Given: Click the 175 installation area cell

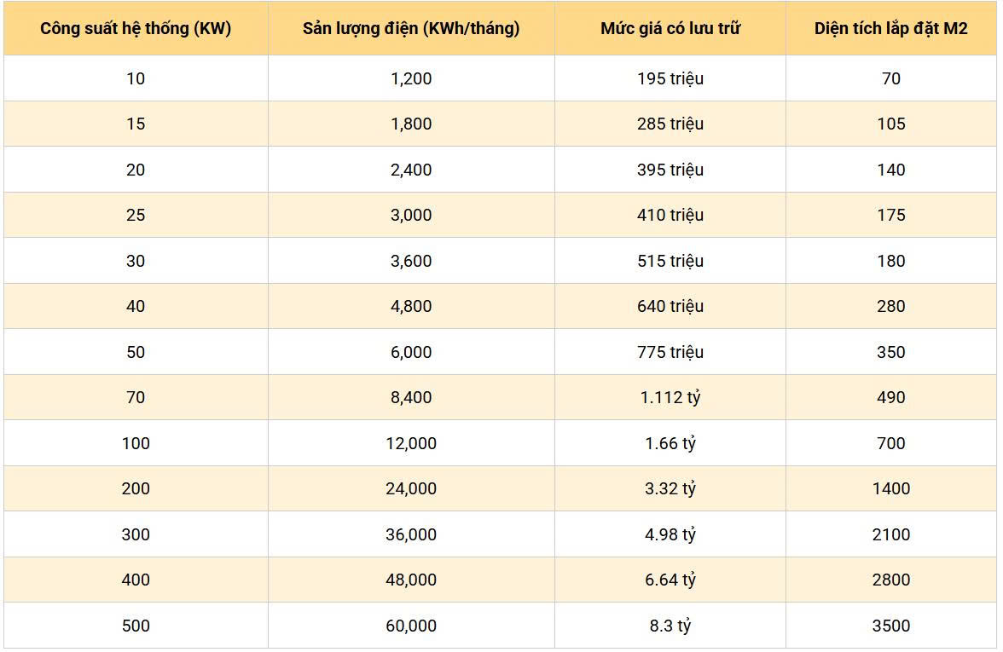Looking at the screenshot, I should [890, 215].
